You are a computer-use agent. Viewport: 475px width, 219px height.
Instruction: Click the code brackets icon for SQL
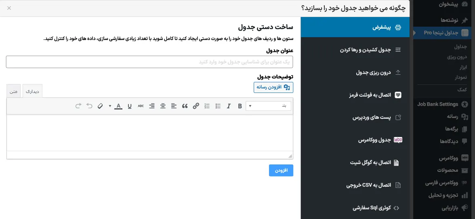point(396,208)
